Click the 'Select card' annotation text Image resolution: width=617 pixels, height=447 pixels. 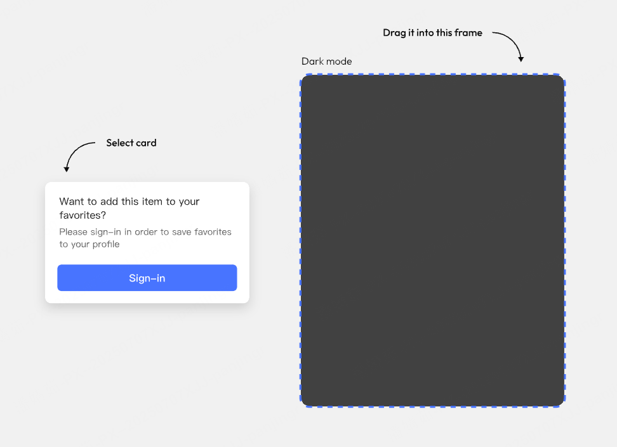131,143
